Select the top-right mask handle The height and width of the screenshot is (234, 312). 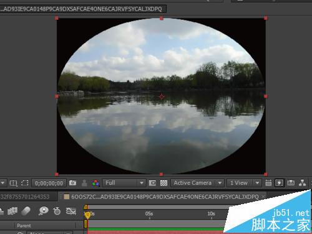[266, 18]
